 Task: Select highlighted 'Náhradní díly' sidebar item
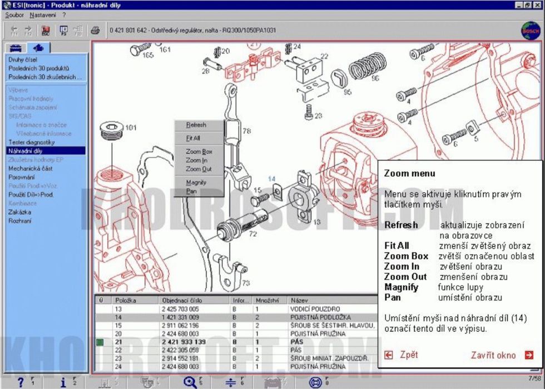(46, 151)
